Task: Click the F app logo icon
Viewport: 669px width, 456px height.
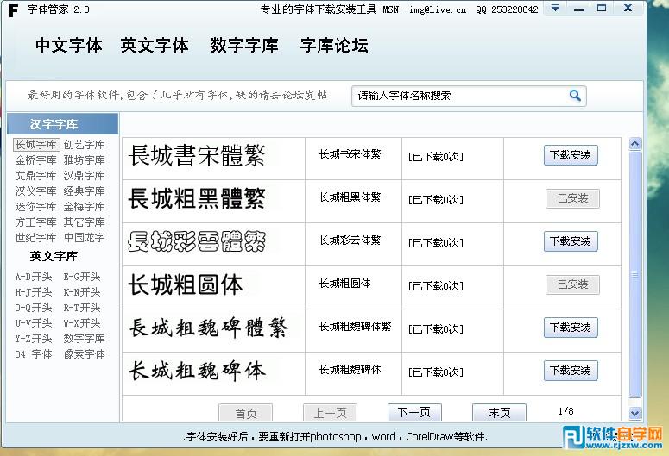Action: [13, 10]
